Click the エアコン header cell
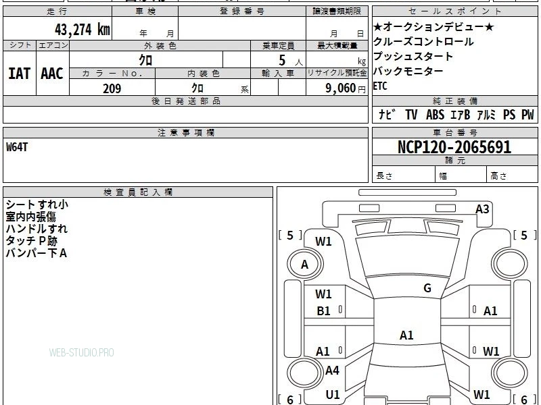The width and height of the screenshot is (541, 405). [53, 45]
